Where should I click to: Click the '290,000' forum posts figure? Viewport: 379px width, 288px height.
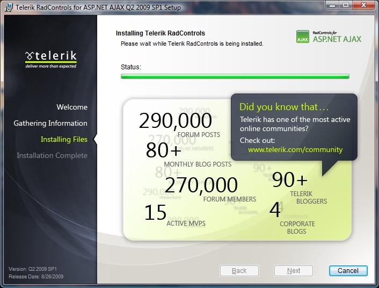(176, 120)
